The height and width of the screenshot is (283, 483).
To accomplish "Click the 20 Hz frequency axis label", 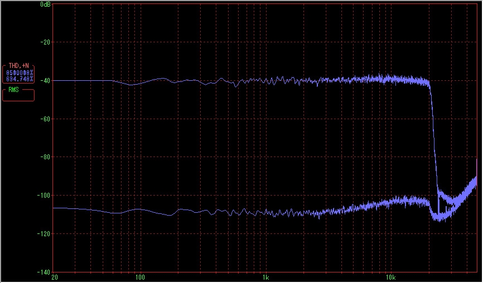I will tap(54, 277).
